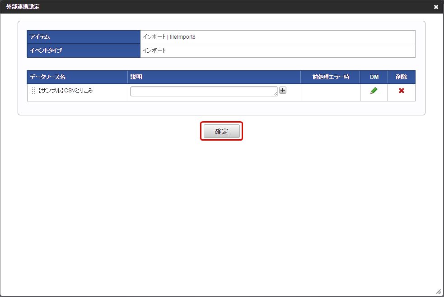Click the dialog resize grip at corner
Image resolution: width=444 pixels, height=297 pixels.
tap(438, 291)
